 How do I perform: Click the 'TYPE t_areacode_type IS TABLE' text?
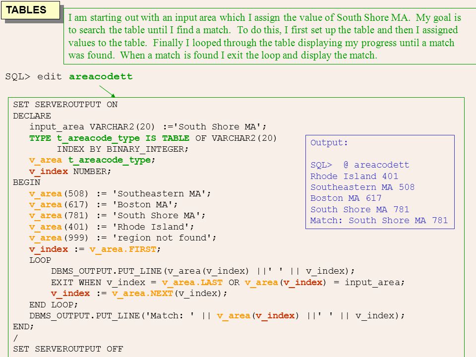coord(109,138)
